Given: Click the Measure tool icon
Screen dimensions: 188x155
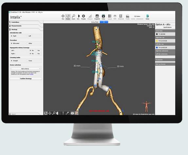Looking at the screenshot, I should pos(90,17).
